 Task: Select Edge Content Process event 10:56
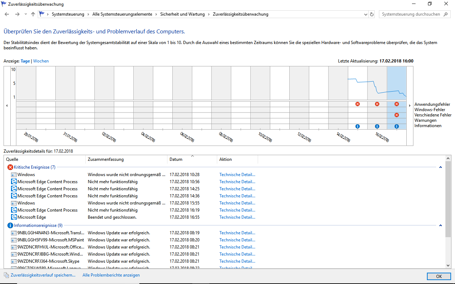point(225,182)
